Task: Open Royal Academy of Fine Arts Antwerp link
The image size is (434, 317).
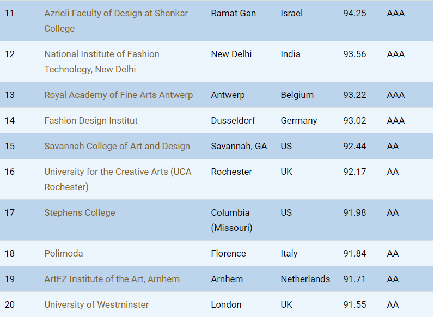Action: tap(119, 95)
